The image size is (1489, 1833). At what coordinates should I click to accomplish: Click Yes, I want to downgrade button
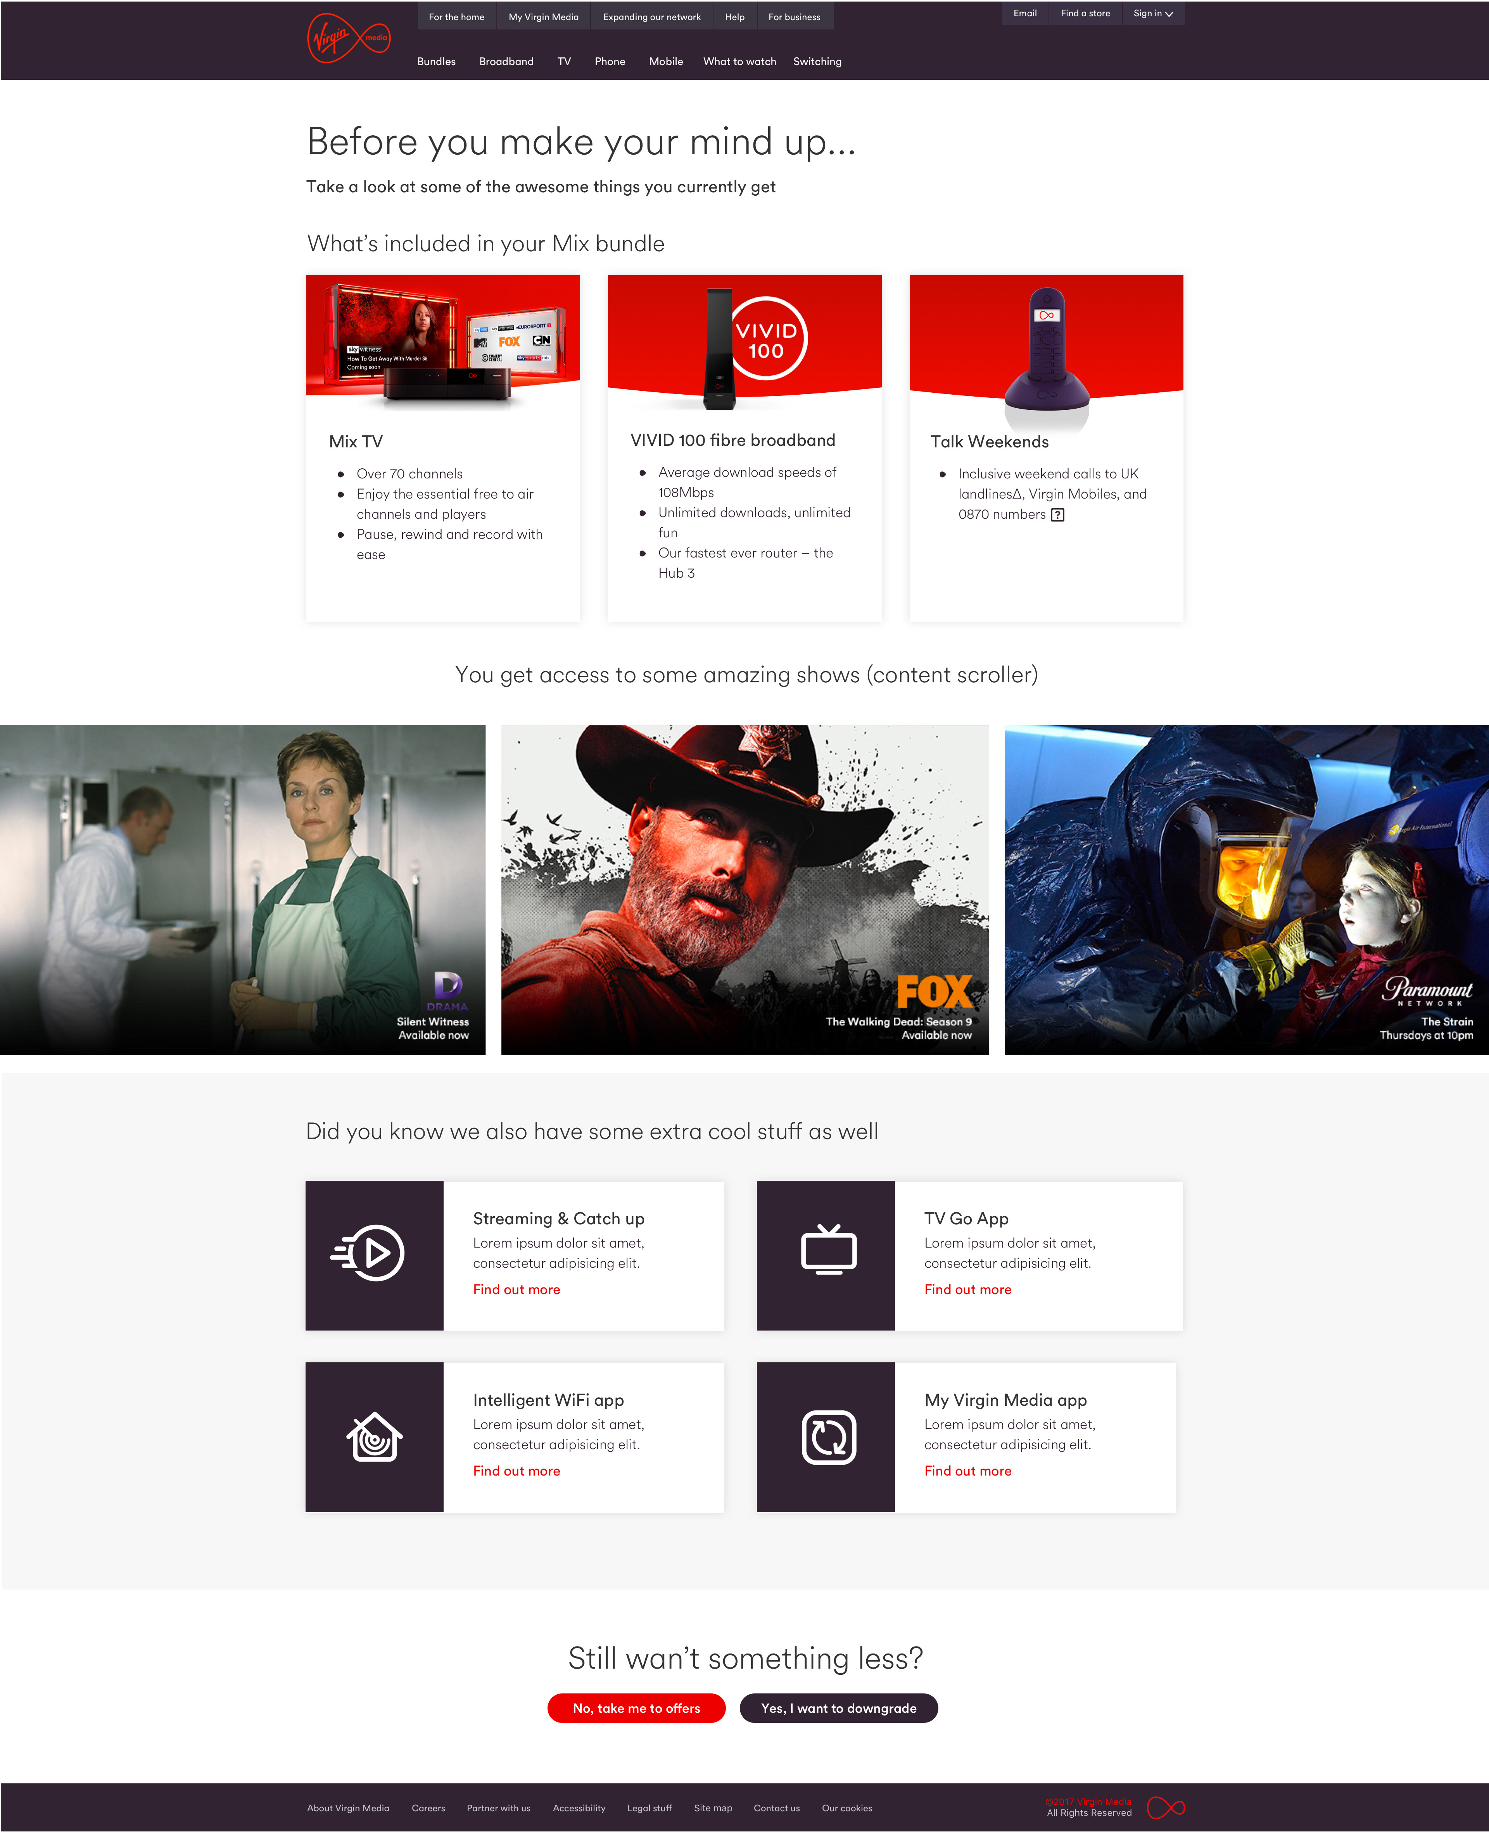click(x=839, y=1708)
